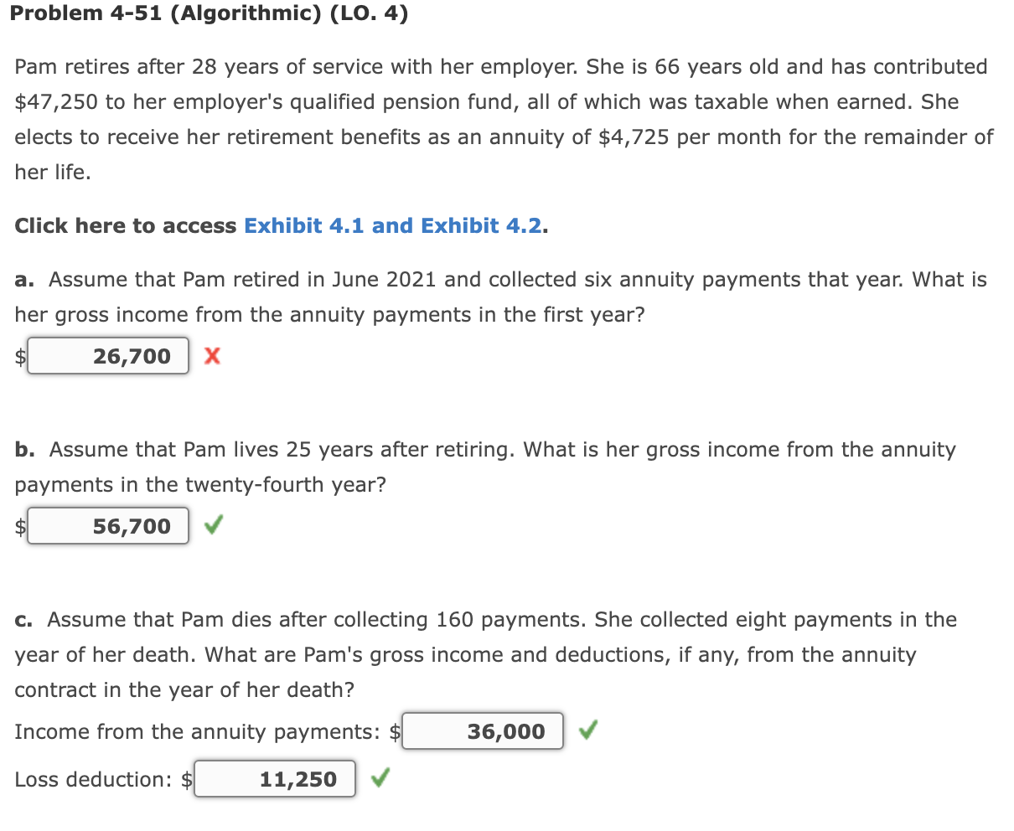Viewport: 1014px width, 831px height.
Task: Click the Problem 4-51 heading text
Action: (210, 13)
